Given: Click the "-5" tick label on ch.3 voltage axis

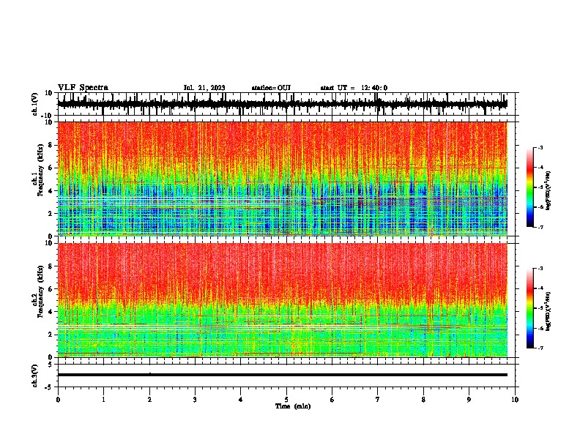Looking at the screenshot, I should point(50,387).
